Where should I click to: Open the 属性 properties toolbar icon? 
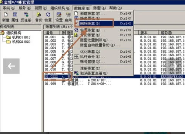(15, 17)
